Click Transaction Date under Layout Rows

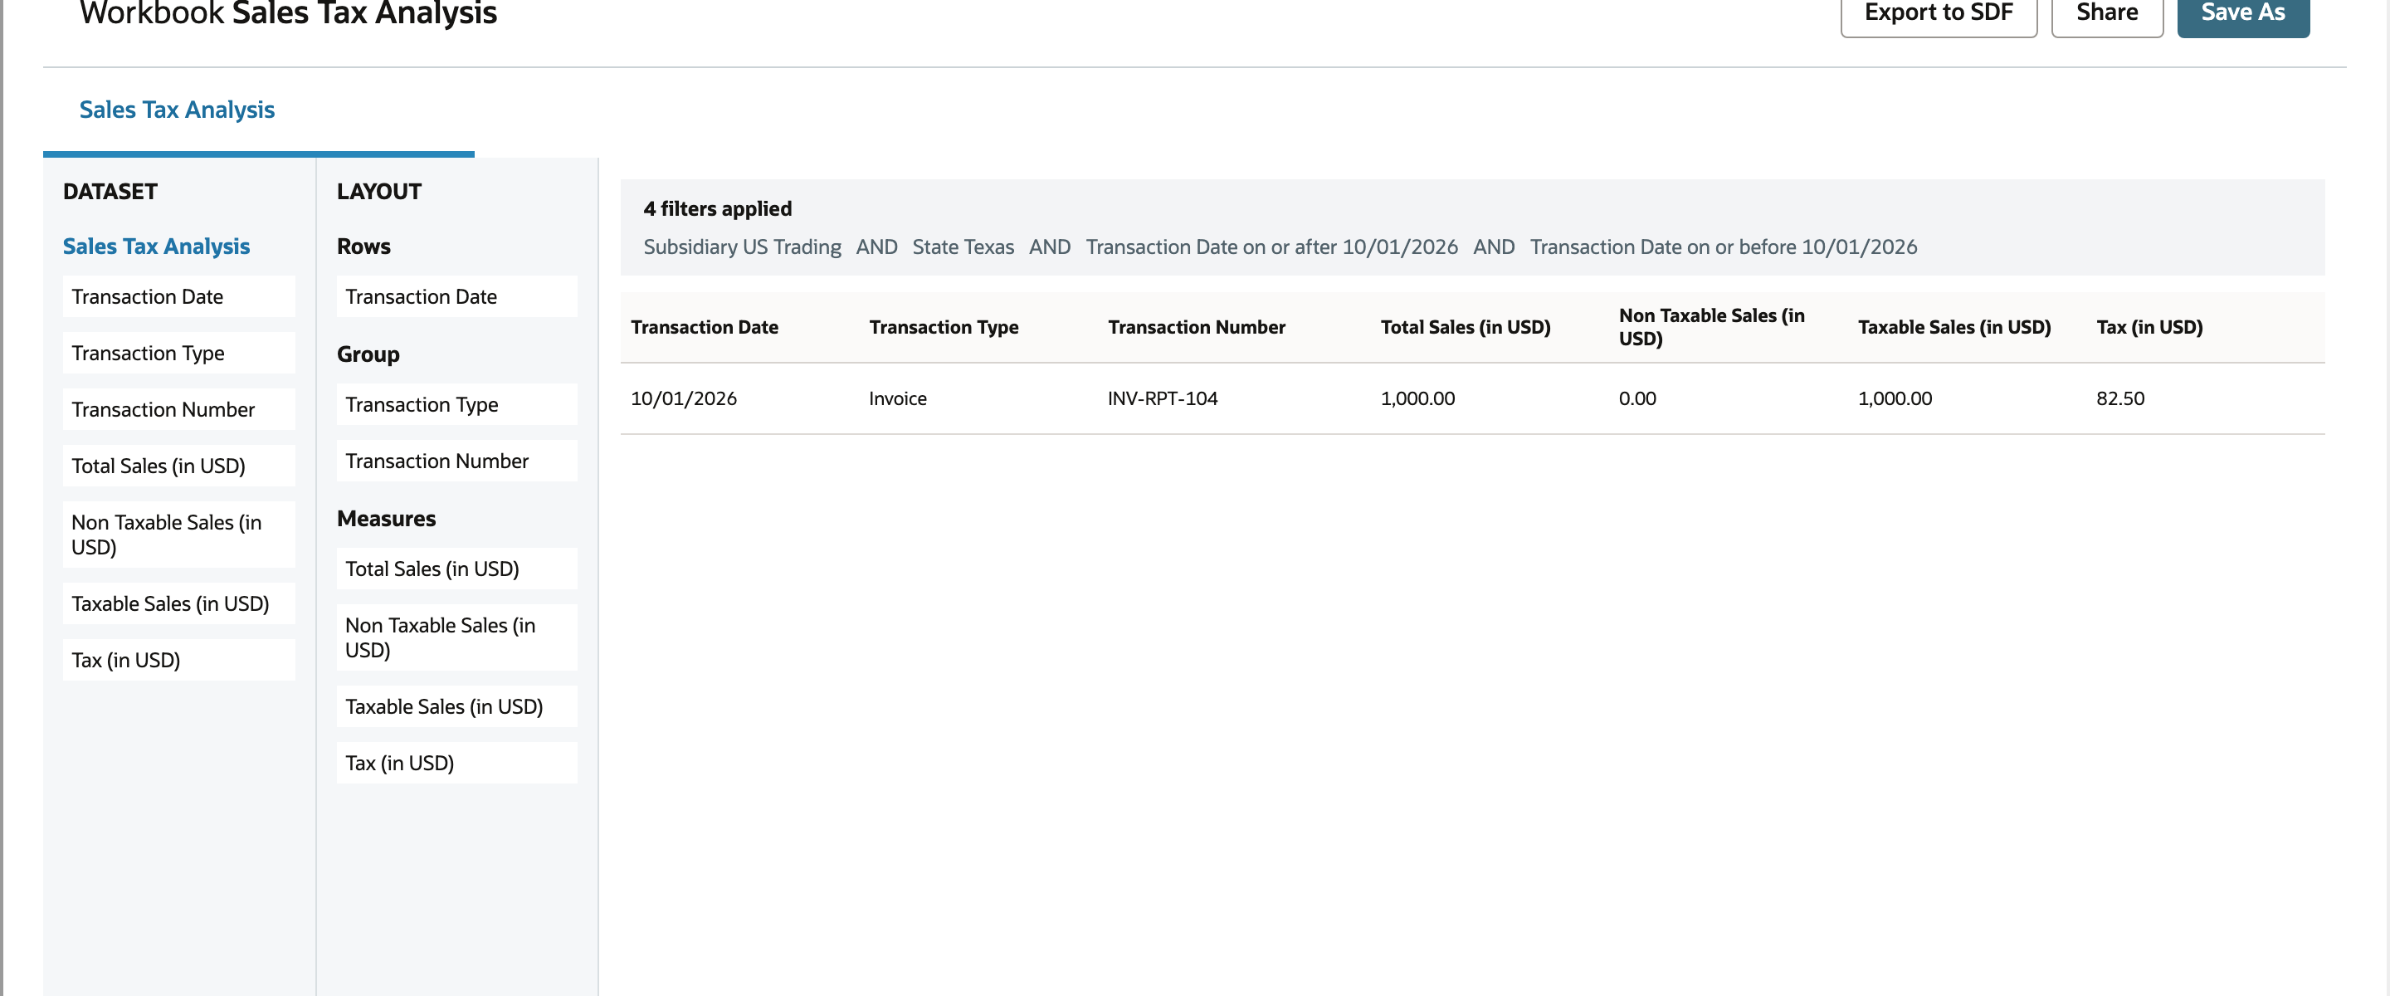pos(456,296)
